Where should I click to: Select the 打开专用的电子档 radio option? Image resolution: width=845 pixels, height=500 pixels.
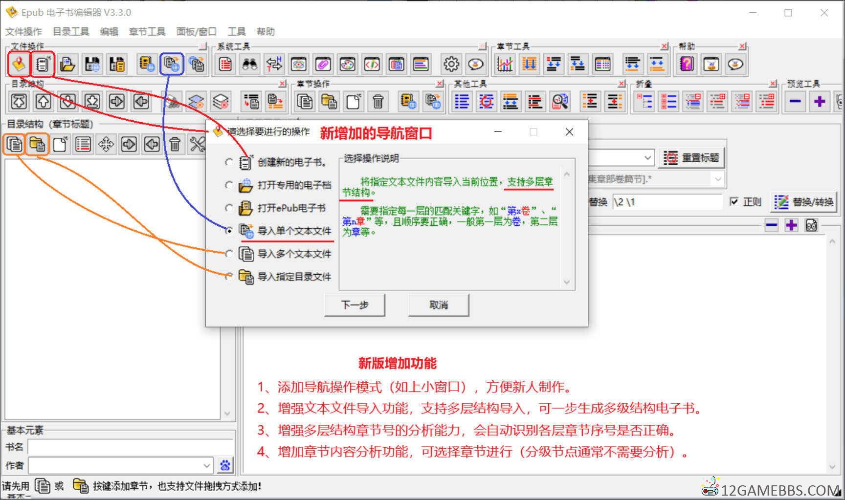tap(228, 185)
